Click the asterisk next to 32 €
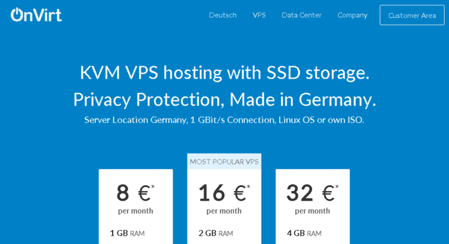This screenshot has height=244, width=449. (x=337, y=186)
